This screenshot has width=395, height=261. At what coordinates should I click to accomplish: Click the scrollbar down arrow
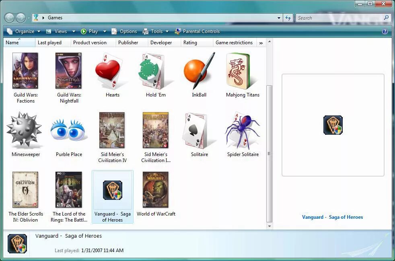[269, 226]
